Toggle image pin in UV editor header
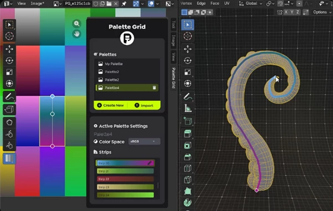This screenshot has width=333, height=211. (124, 4)
